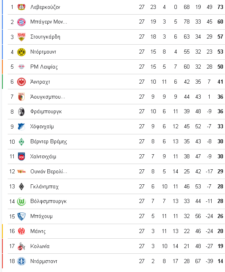The height and width of the screenshot is (272, 225).
Task: Click Leverkusen's 73 points value
Action: click(x=220, y=7)
